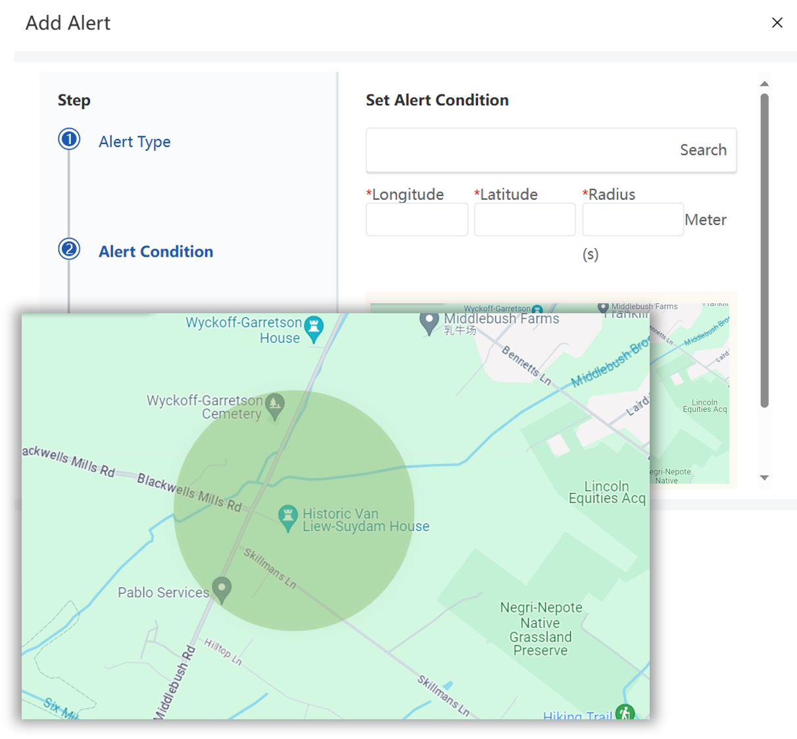Click Historic Van Liew-Suydam House marker
The height and width of the screenshot is (739, 797).
(287, 517)
